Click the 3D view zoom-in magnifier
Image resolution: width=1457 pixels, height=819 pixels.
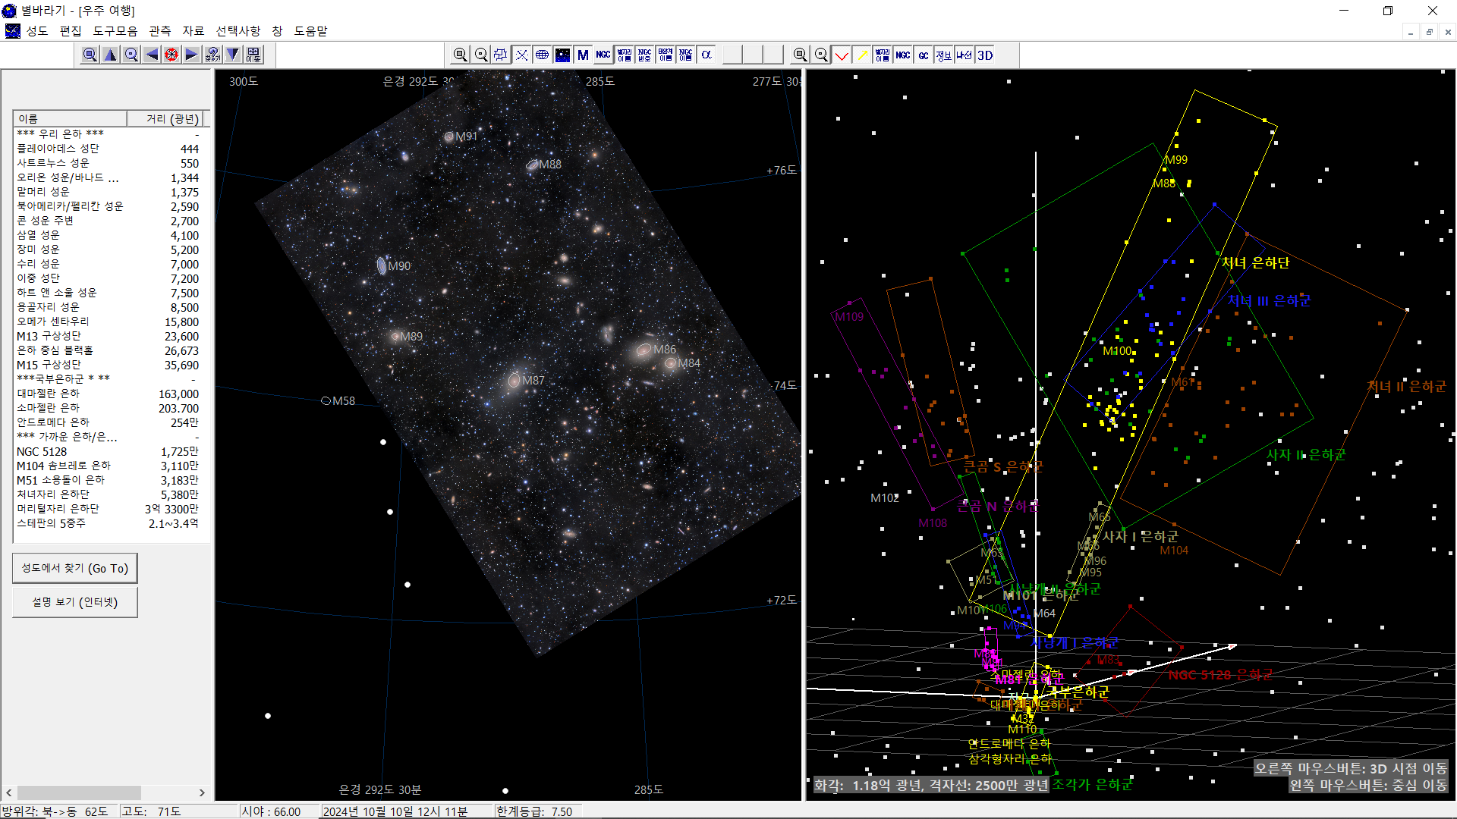(800, 55)
